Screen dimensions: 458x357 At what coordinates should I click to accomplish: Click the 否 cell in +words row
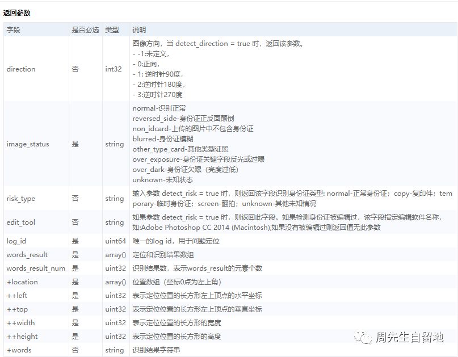point(75,350)
